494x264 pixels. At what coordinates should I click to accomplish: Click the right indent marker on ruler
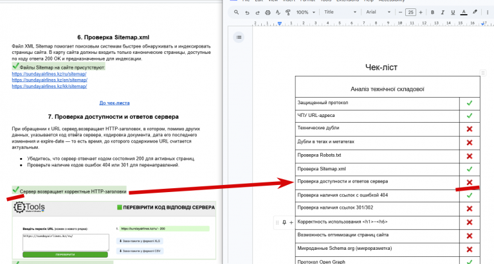[x=483, y=24]
